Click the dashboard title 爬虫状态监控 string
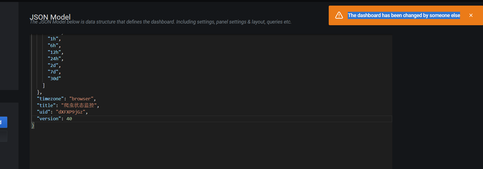The image size is (483, 169). pyautogui.click(x=79, y=105)
